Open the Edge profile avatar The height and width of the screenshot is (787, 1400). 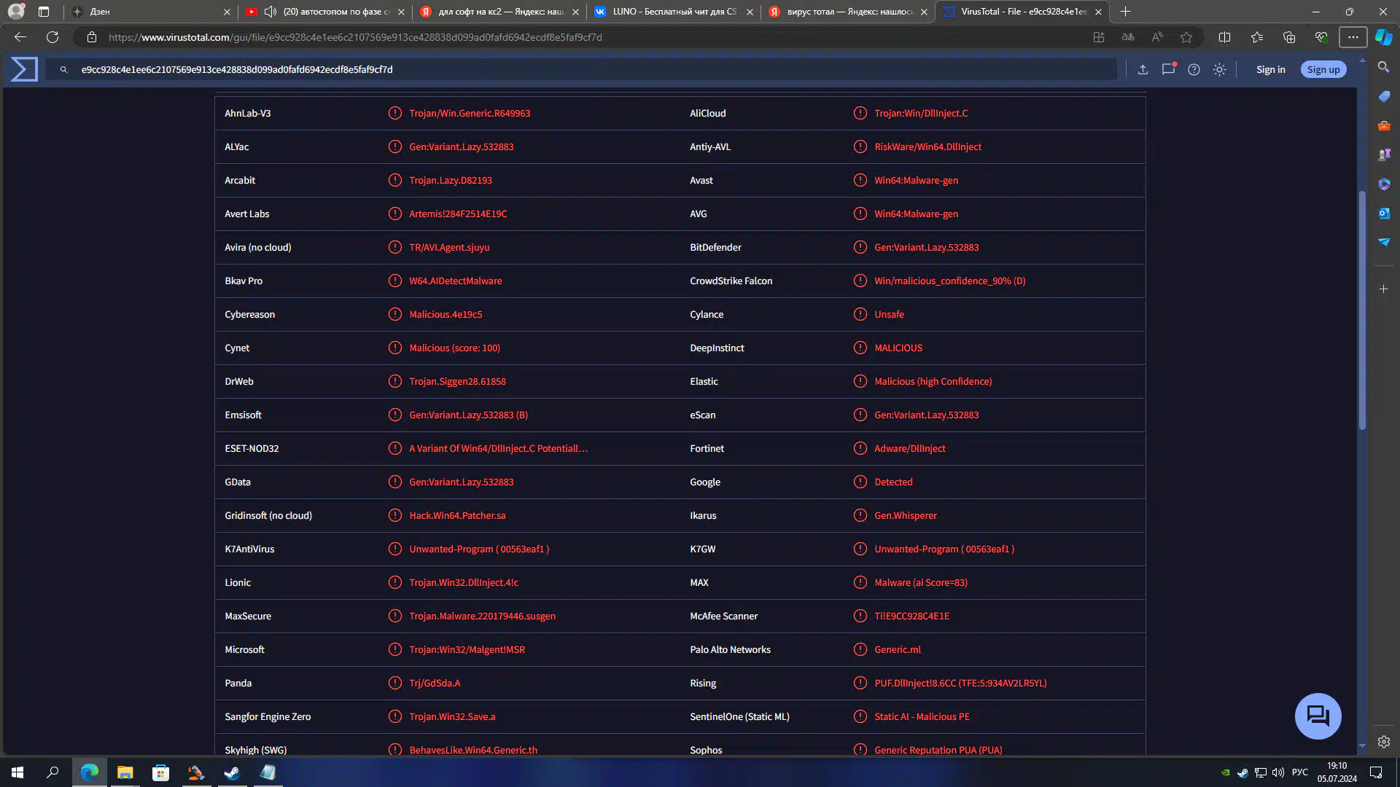coord(16,12)
